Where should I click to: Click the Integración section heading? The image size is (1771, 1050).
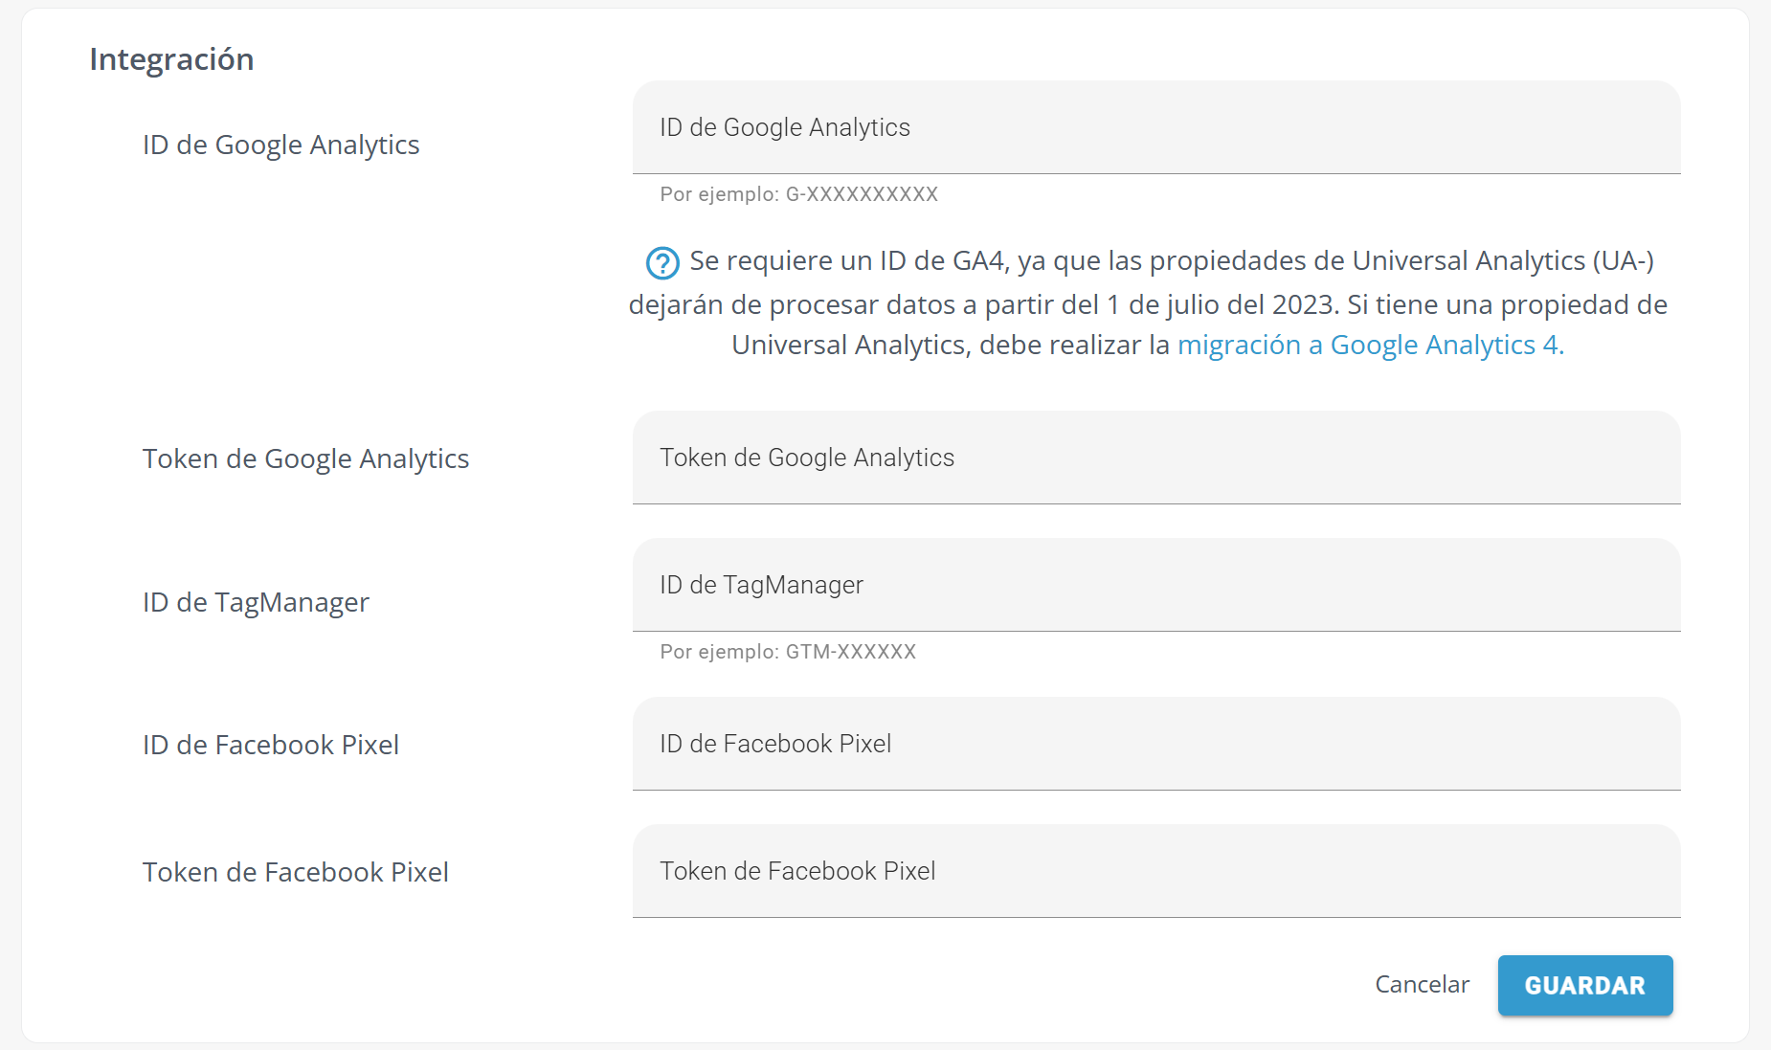(x=171, y=59)
